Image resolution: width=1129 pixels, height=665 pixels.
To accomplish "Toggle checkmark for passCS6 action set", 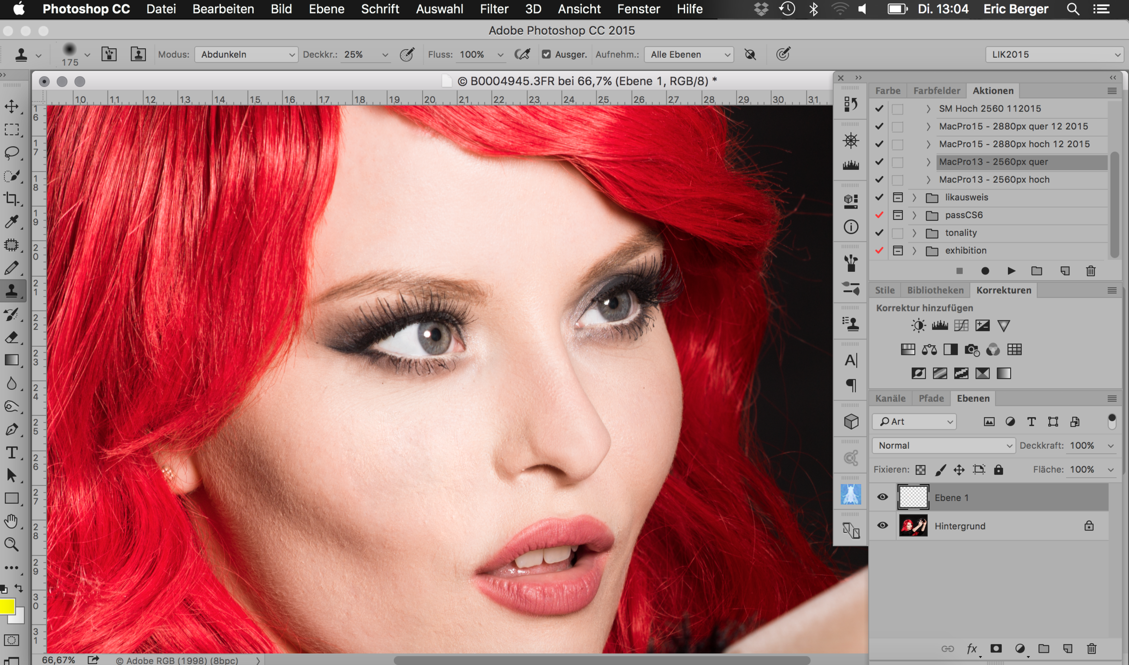I will click(x=879, y=215).
